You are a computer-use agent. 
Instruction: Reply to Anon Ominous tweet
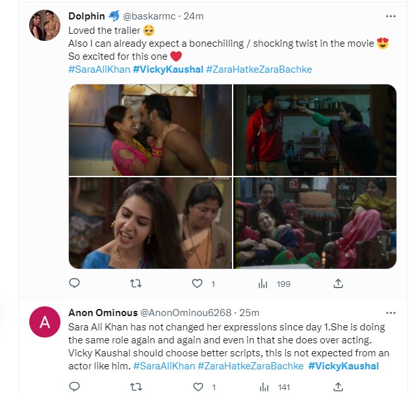(74, 387)
